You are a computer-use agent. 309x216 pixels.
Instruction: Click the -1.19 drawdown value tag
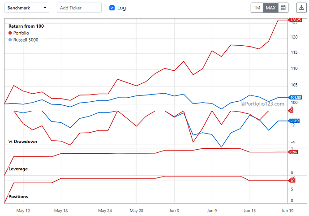294,121
